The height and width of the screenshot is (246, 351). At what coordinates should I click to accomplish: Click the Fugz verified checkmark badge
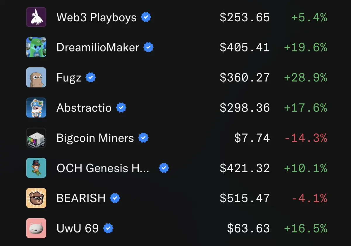point(91,78)
